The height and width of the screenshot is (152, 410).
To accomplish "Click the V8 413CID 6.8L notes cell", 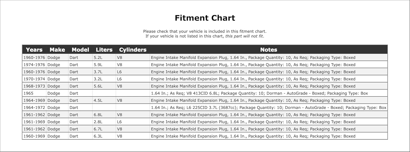I will 259,93.
